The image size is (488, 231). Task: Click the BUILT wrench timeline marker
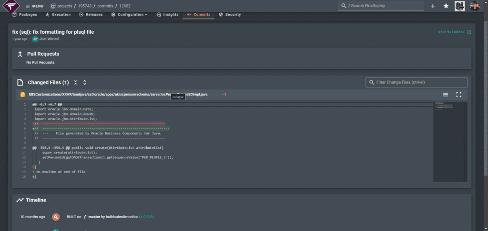tap(56, 217)
